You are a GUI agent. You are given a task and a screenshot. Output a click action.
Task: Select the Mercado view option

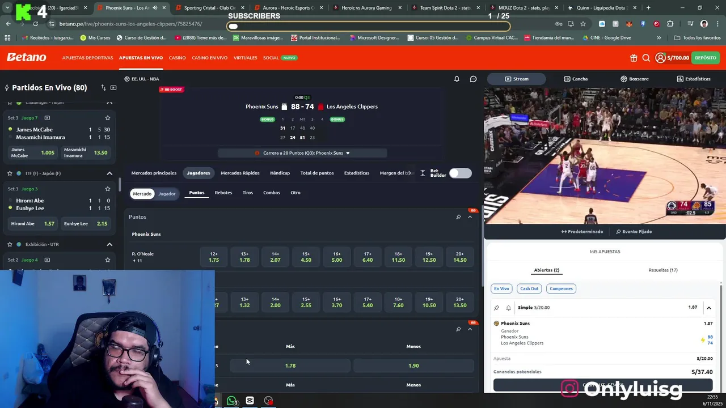point(142,194)
